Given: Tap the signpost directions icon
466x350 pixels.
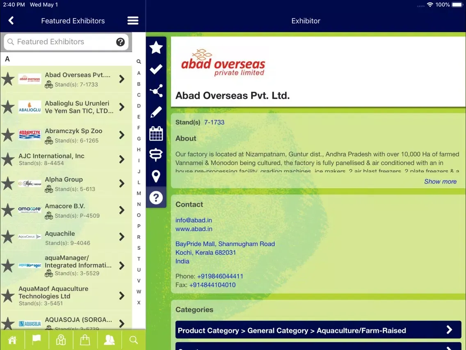Looking at the screenshot, I should [156, 155].
